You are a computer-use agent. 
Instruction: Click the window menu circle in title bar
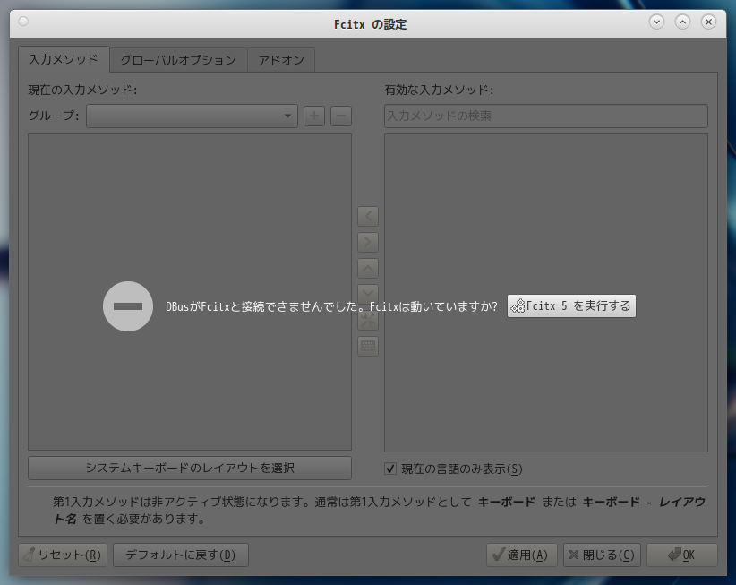(23, 22)
